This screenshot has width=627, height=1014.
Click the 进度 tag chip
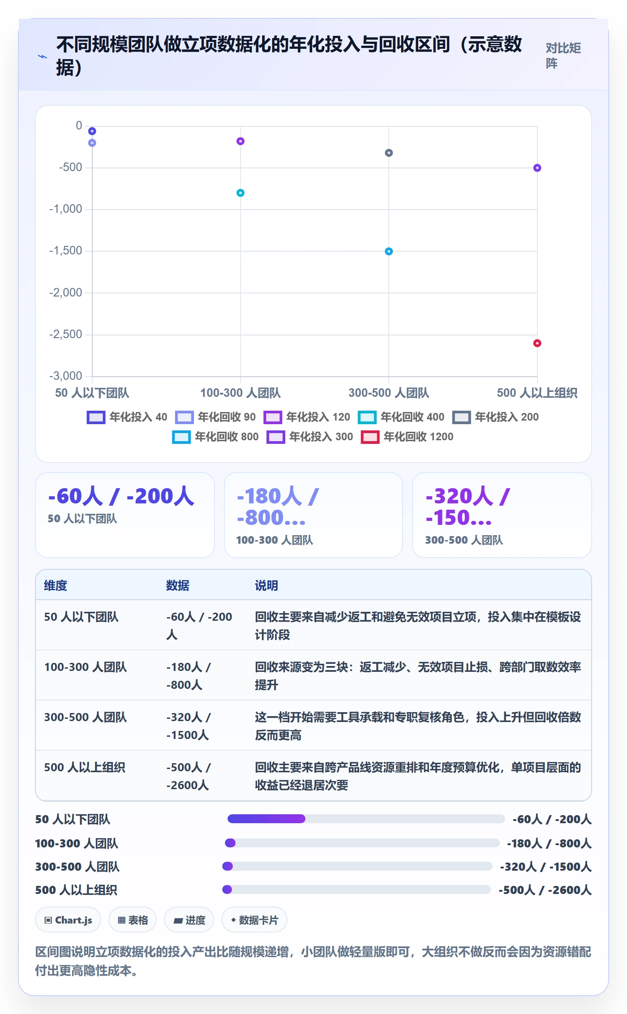click(189, 920)
